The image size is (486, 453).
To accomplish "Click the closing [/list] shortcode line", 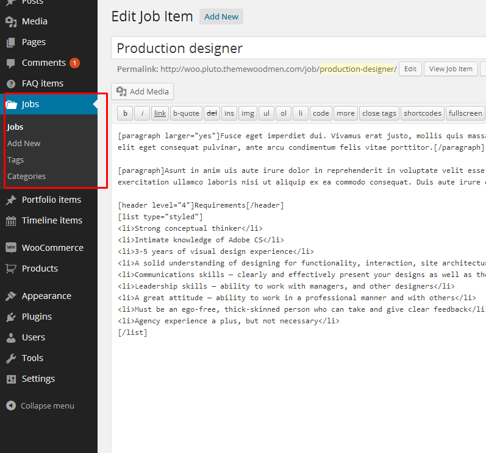I will coord(133,333).
